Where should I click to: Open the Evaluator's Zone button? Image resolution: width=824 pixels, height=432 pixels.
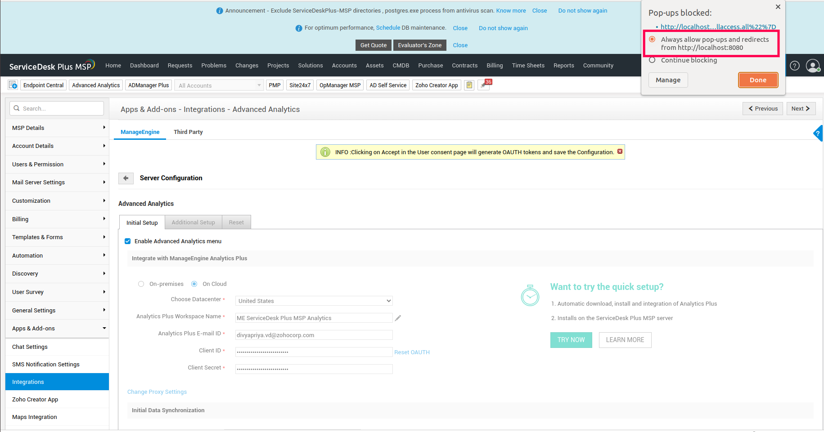coord(420,45)
